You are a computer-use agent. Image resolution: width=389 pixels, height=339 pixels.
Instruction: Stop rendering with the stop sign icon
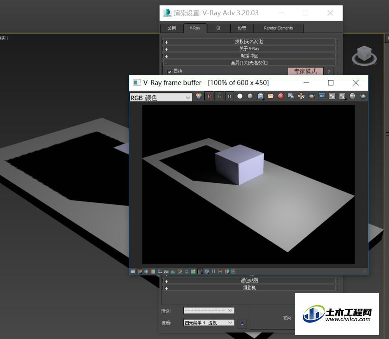352,96
